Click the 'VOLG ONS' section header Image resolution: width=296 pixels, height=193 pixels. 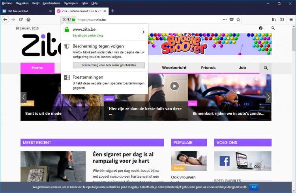(x=243, y=142)
